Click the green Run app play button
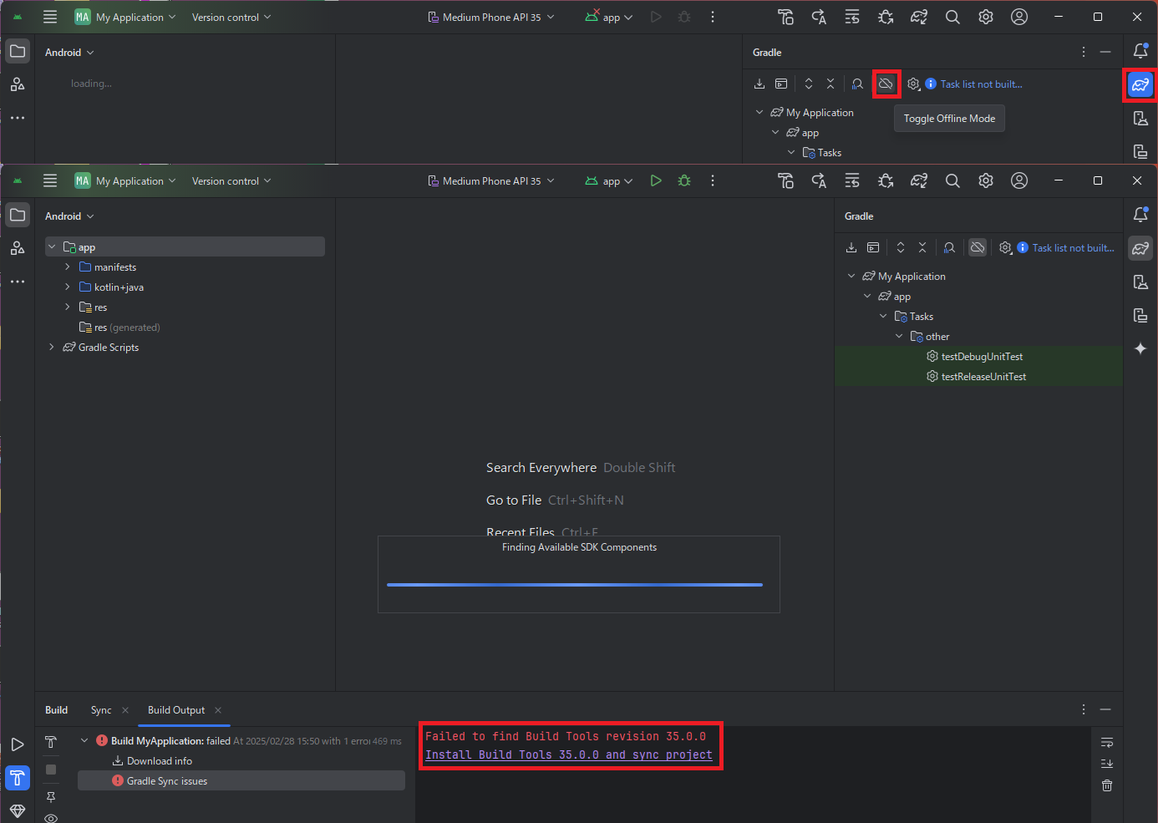 (x=656, y=180)
